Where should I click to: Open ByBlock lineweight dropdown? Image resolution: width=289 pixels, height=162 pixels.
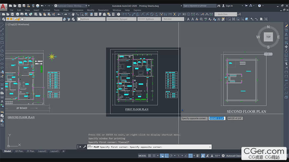pos(149,19)
